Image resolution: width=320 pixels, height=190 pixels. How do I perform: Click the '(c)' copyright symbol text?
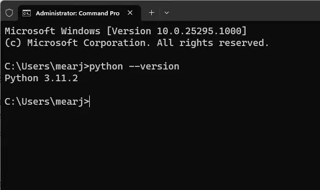coord(13,43)
